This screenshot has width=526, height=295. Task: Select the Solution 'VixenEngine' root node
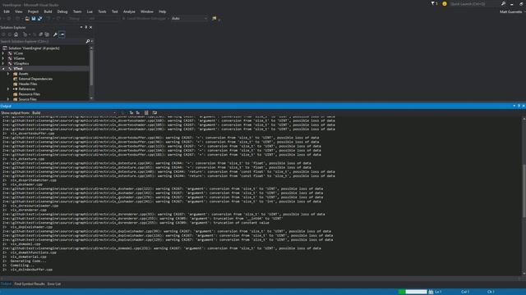click(34, 48)
